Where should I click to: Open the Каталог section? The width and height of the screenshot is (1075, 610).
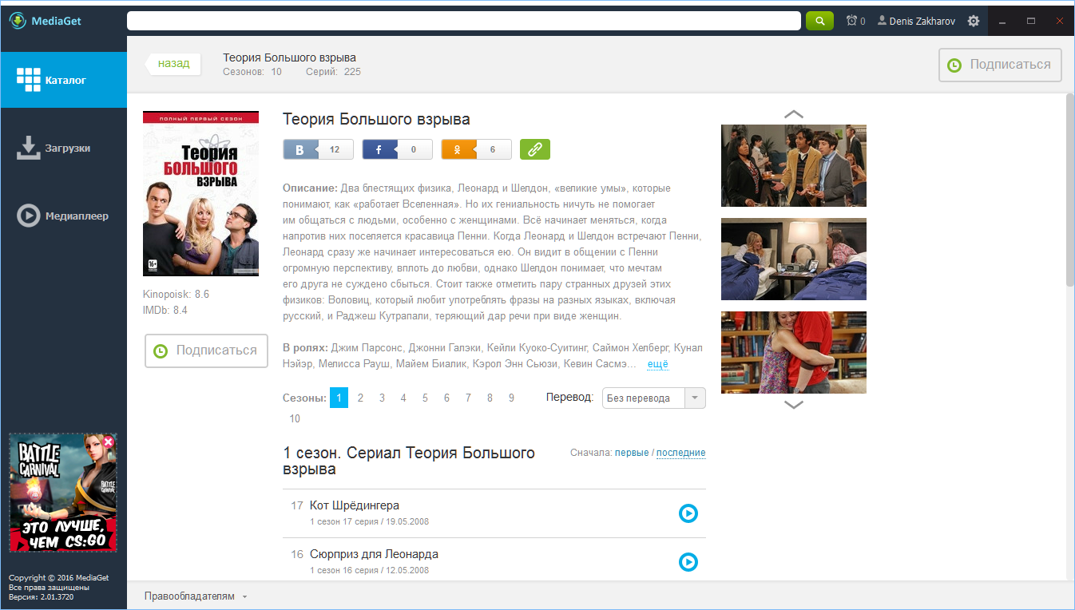pos(63,80)
